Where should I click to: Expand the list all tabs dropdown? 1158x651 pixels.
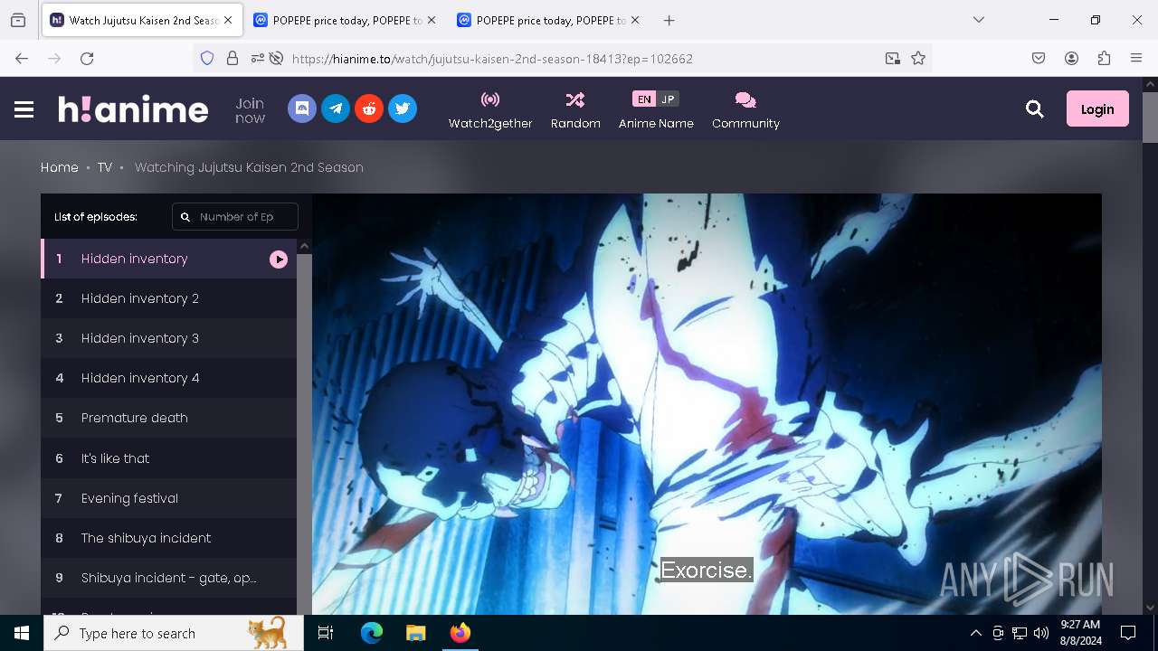(x=979, y=20)
